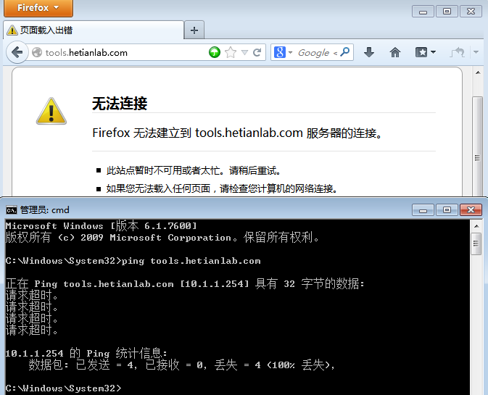Reload the page with refresh icon
This screenshot has height=395, width=488.
pyautogui.click(x=257, y=52)
